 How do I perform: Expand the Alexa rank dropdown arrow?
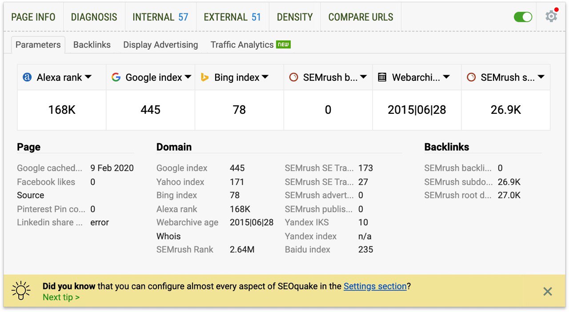(88, 77)
